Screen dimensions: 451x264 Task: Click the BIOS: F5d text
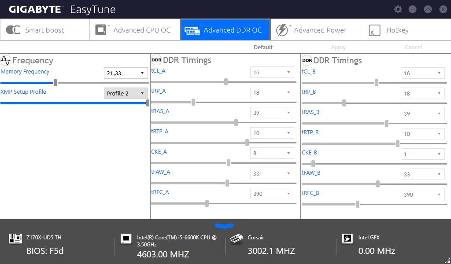45,251
